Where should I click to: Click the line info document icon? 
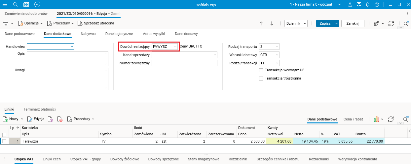coord(50,119)
